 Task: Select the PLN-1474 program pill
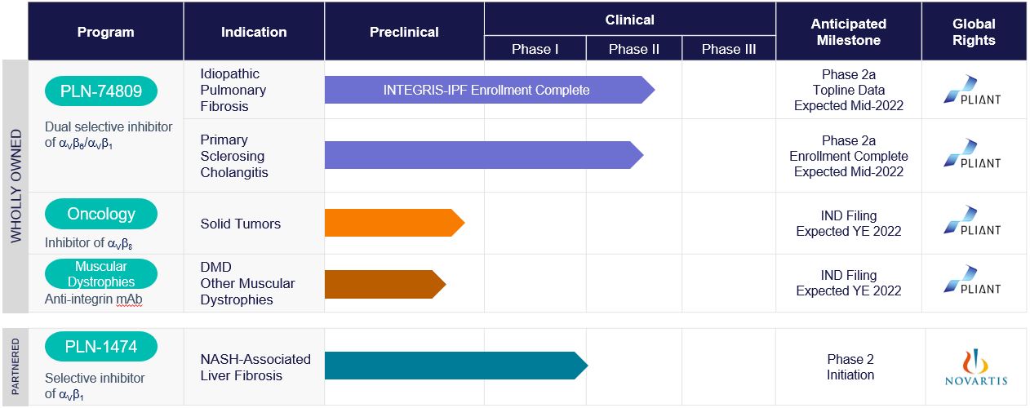[x=101, y=347]
